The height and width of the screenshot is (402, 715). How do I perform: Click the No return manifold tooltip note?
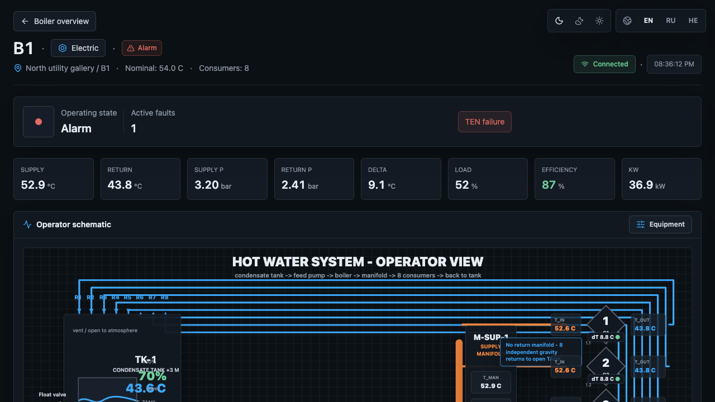click(x=540, y=352)
